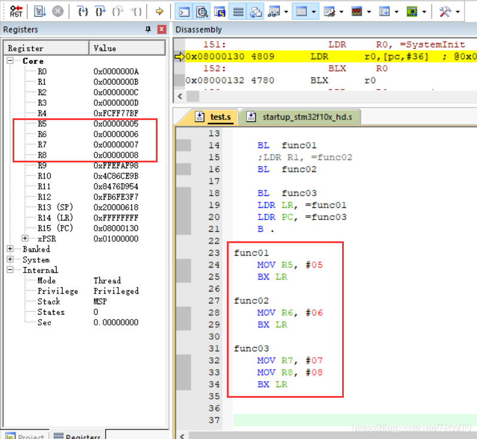477x439 pixels.
Task: Click the Stop execution icon
Action: pos(58,11)
